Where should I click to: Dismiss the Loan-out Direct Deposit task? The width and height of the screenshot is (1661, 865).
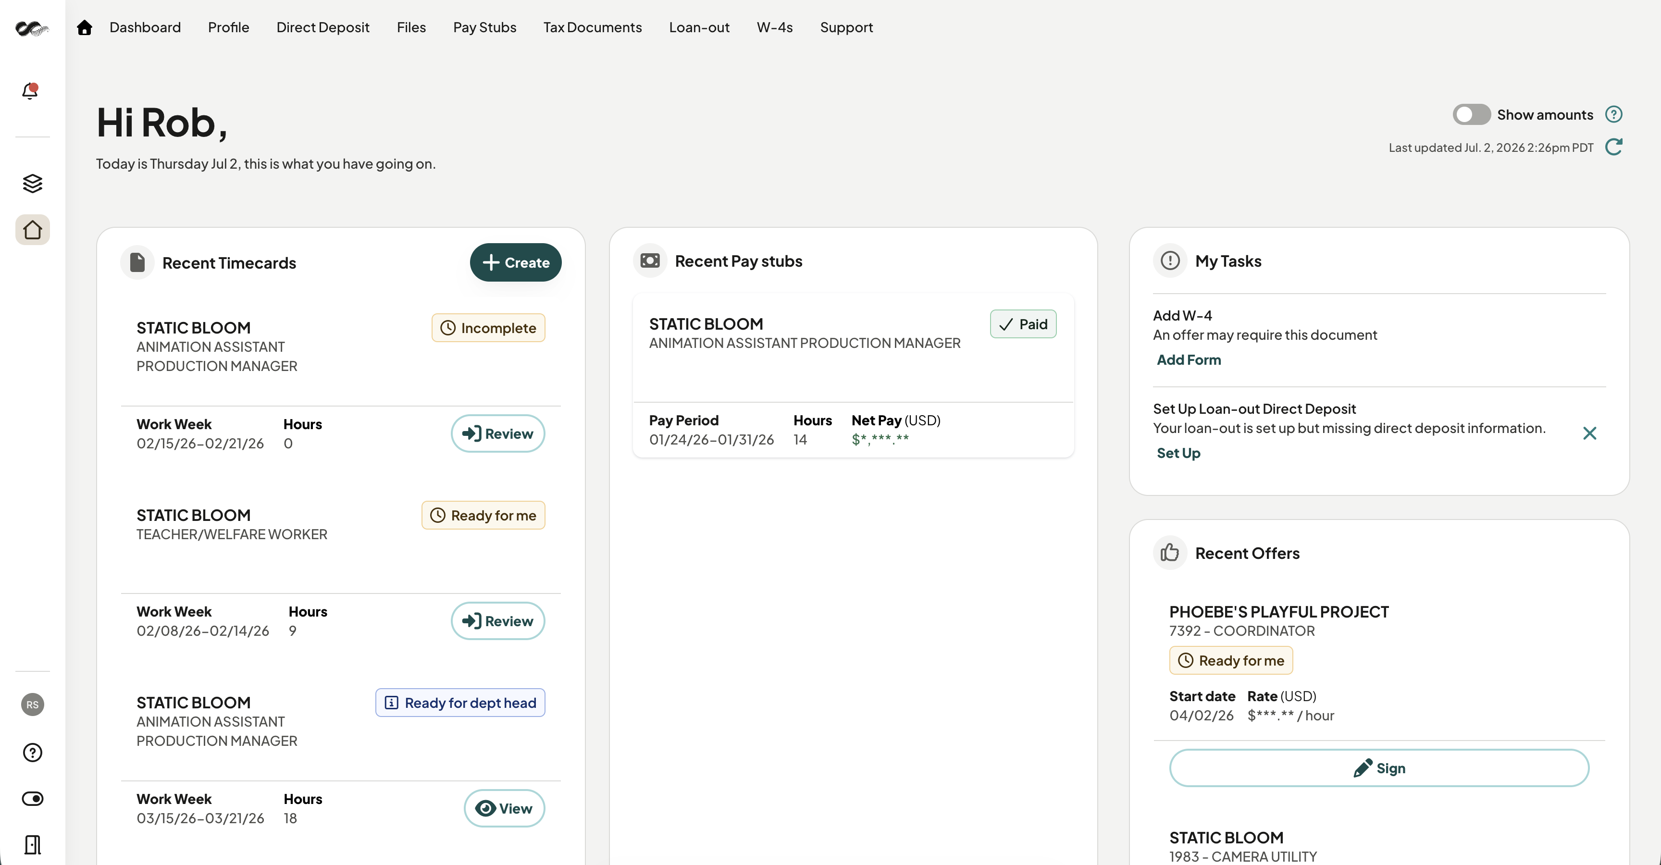(1589, 433)
